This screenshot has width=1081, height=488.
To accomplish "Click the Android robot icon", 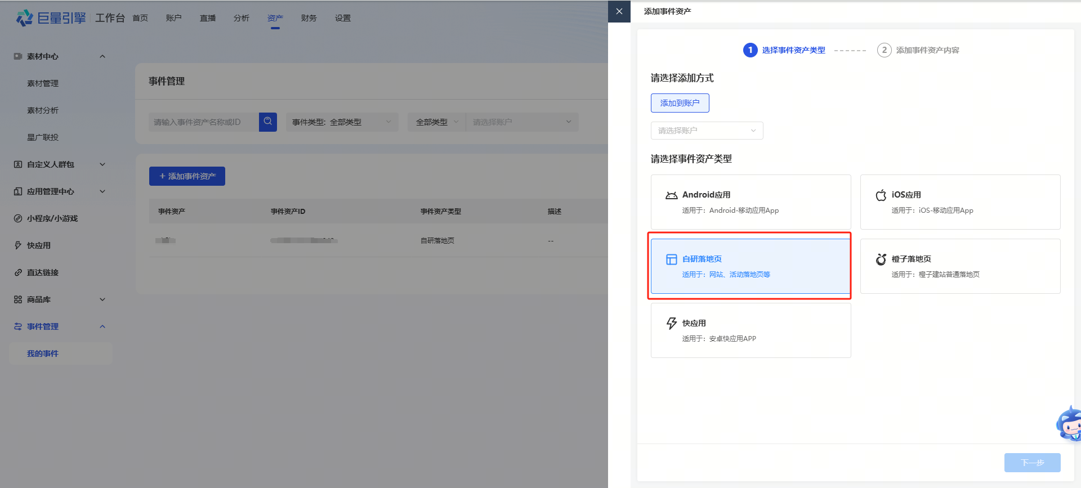I will pos(671,195).
